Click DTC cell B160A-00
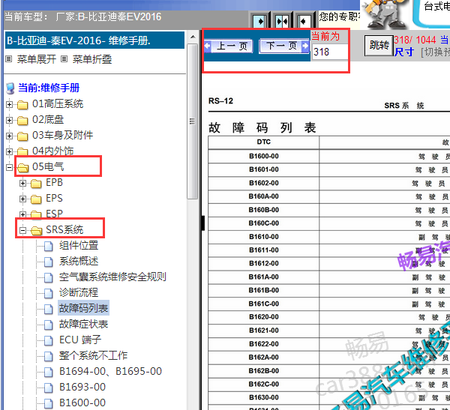This screenshot has height=410, width=450. click(x=264, y=196)
